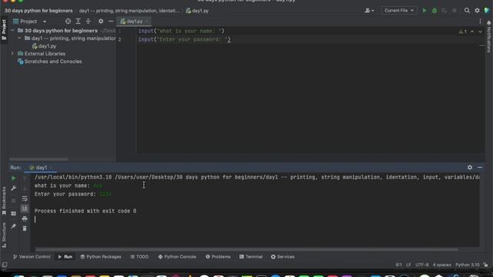493x277 pixels.
Task: Collapse the 30 days python for beginners root
Action: [x=12, y=31]
